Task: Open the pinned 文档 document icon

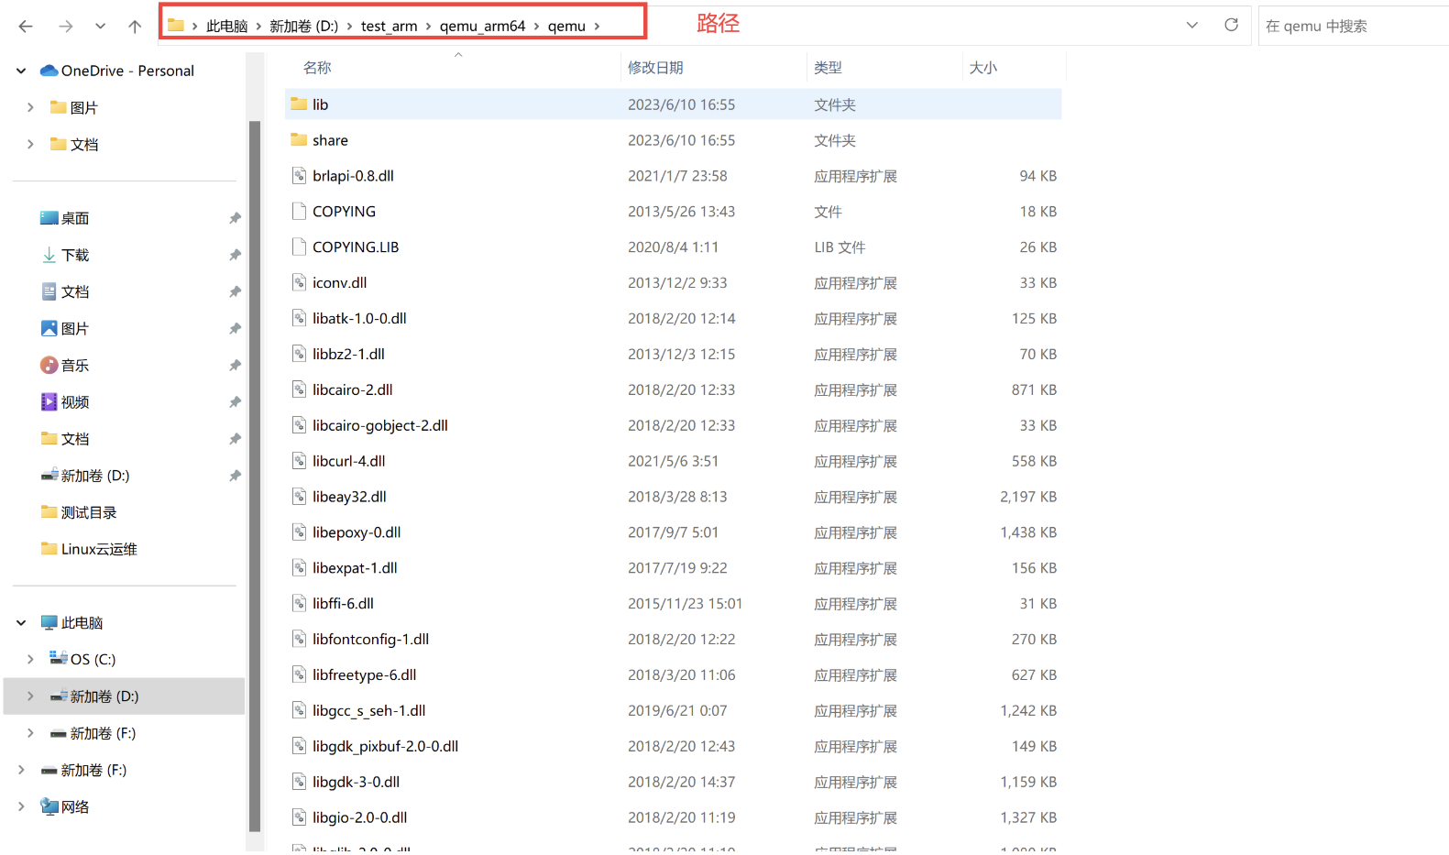Action: coord(49,291)
